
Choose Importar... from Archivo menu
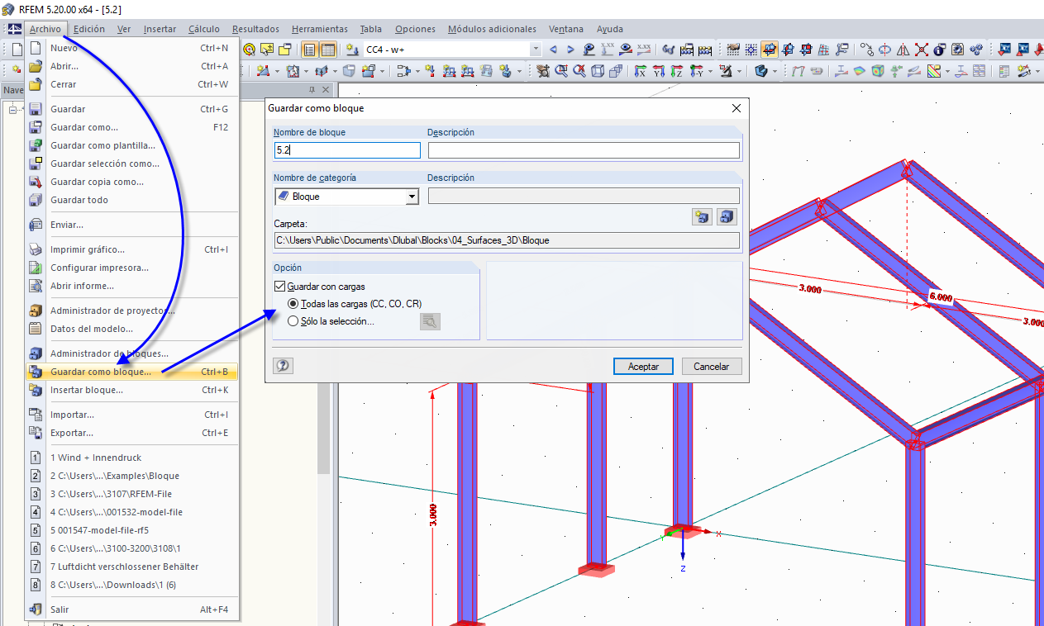pos(132,415)
